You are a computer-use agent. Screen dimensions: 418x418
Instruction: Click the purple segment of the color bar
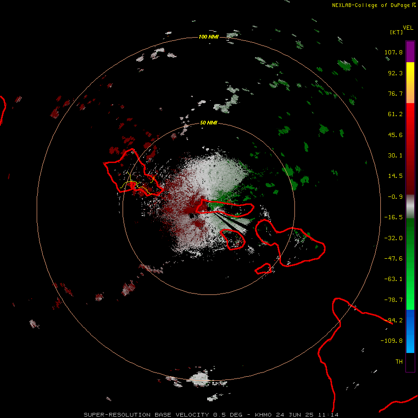pos(410,52)
